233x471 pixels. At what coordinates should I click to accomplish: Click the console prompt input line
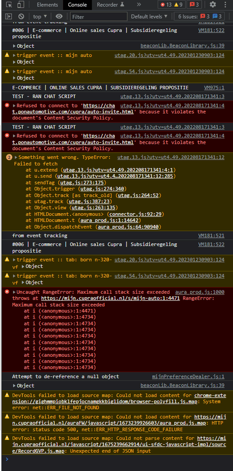[x=116, y=460]
